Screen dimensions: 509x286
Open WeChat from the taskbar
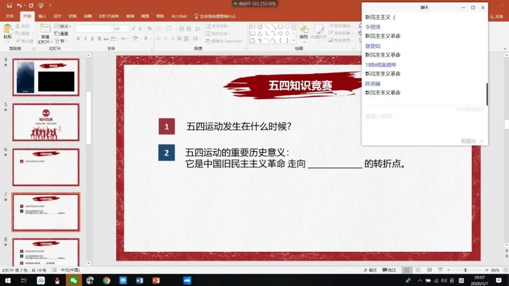click(74, 280)
